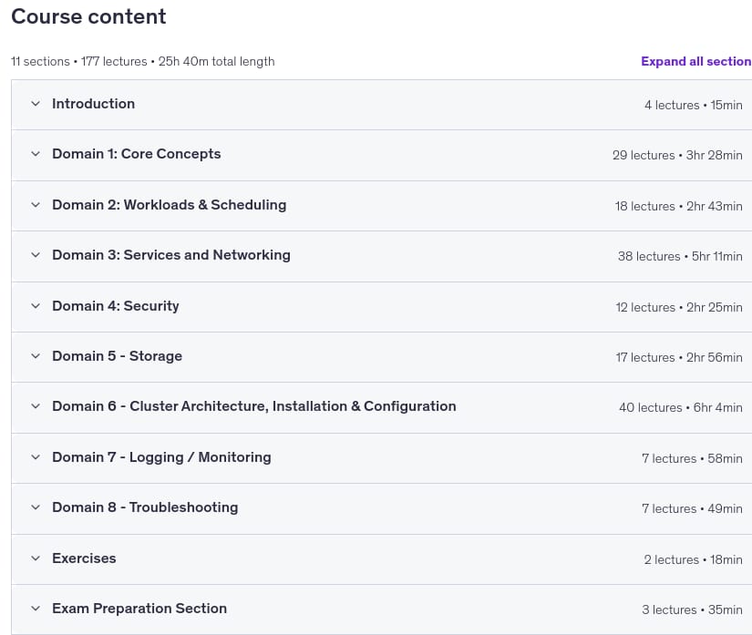Select '7 lectures • 49min' text
Screen dimensions: 752x635
click(x=692, y=508)
